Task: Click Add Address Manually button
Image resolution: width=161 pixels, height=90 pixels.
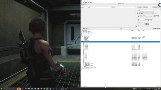Action: tap(156, 28)
